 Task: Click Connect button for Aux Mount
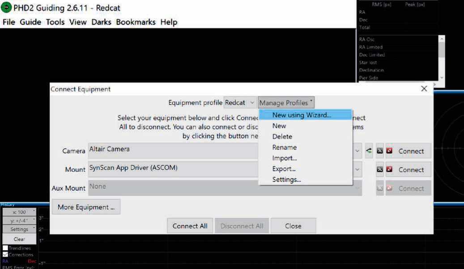click(409, 188)
